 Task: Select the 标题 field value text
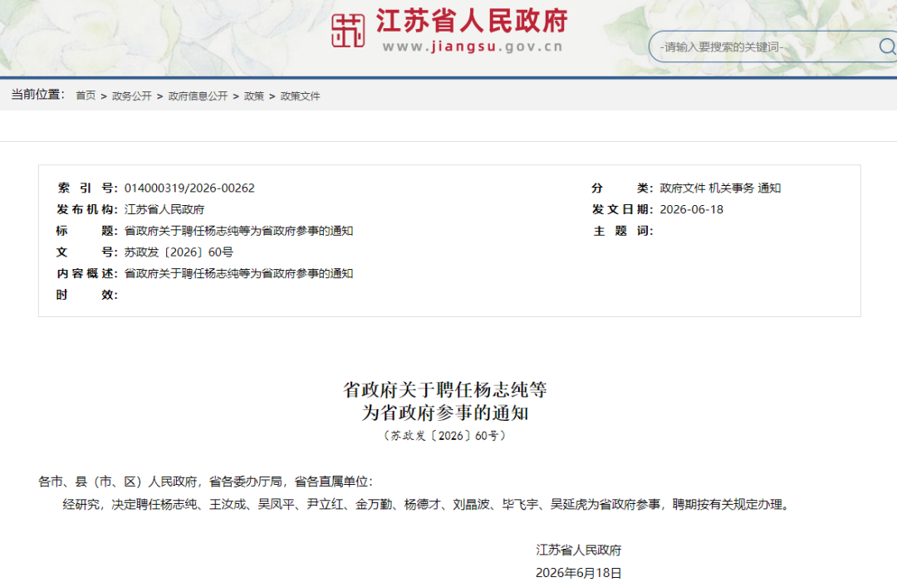[238, 231]
